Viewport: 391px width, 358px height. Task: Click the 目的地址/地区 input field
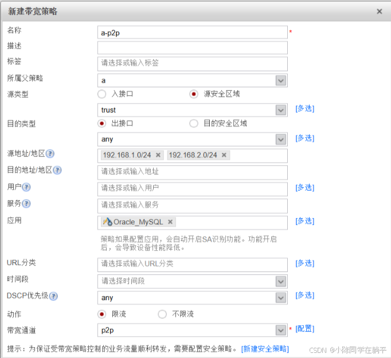pos(193,172)
